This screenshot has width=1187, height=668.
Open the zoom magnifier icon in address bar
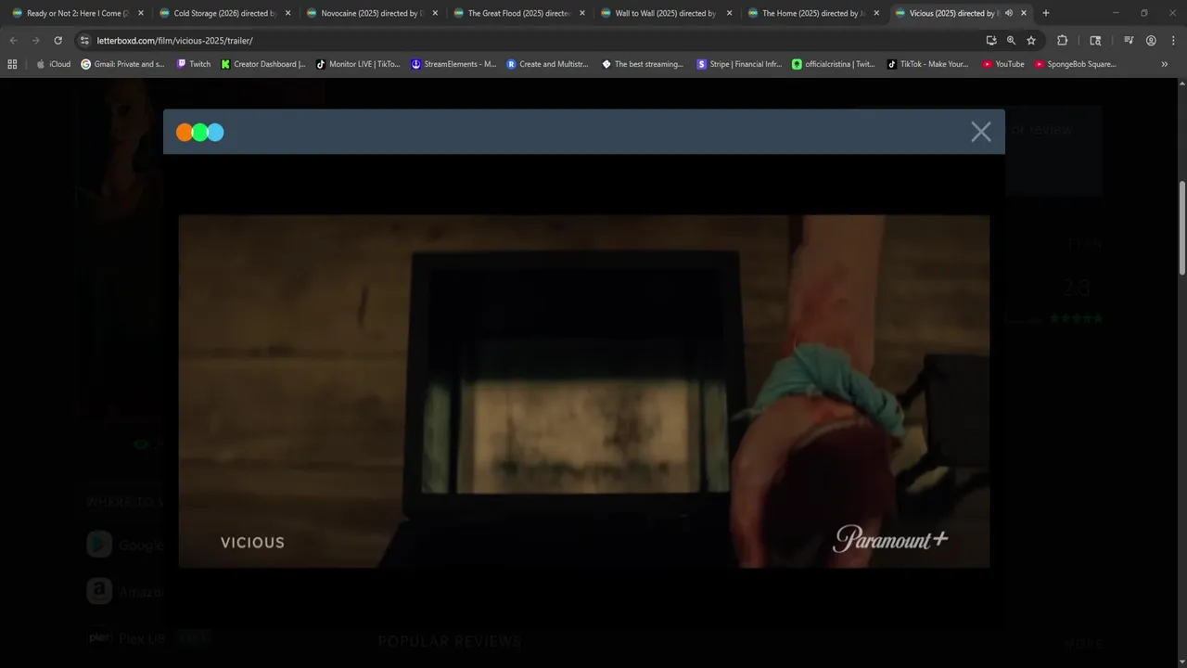coord(1011,41)
